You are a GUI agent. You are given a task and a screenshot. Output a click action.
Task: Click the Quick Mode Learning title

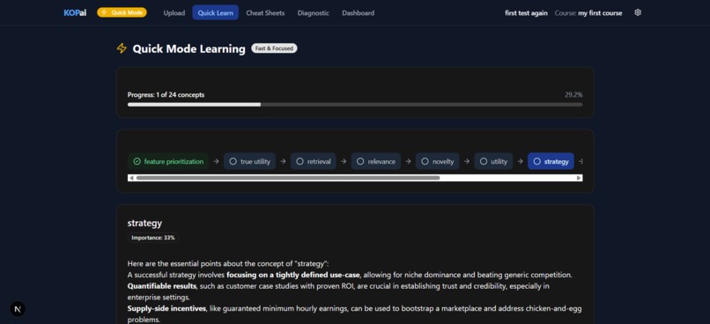coord(189,49)
